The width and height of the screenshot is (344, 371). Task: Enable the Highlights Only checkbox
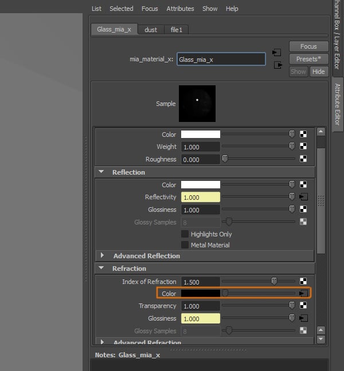click(185, 234)
